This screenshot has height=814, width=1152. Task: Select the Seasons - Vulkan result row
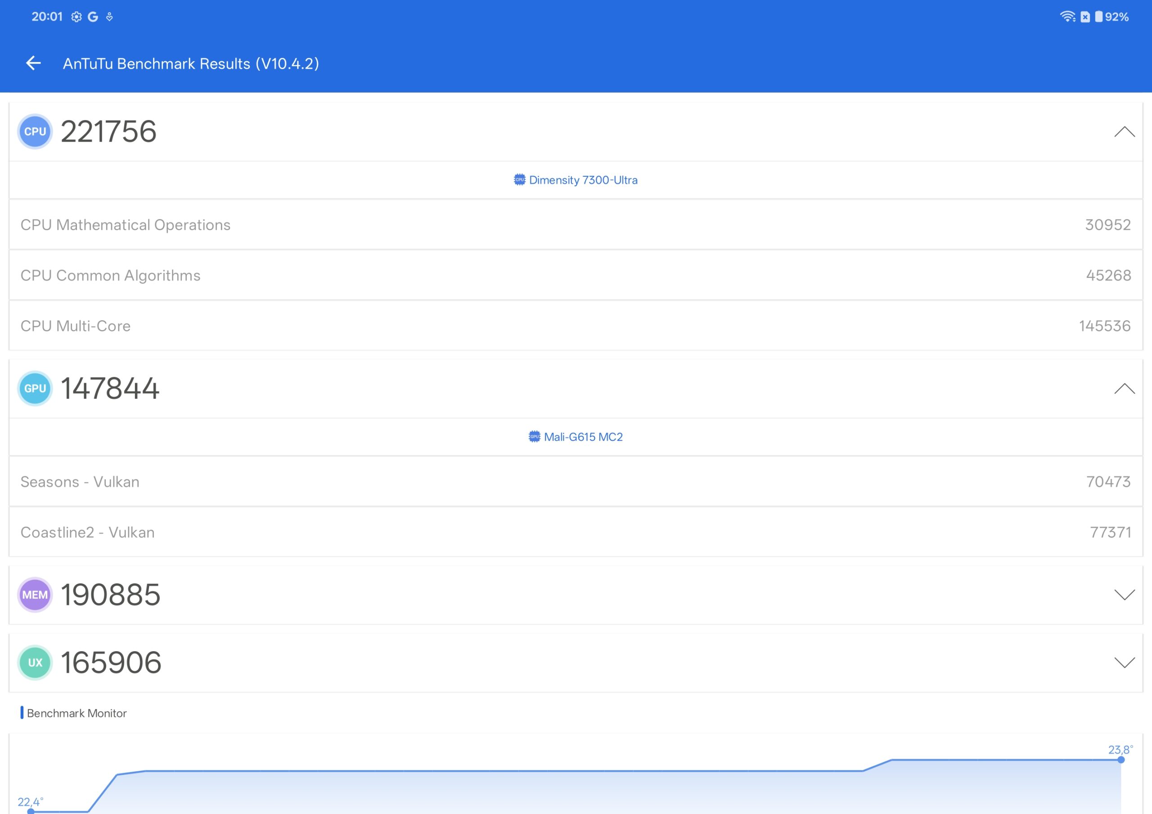[576, 482]
